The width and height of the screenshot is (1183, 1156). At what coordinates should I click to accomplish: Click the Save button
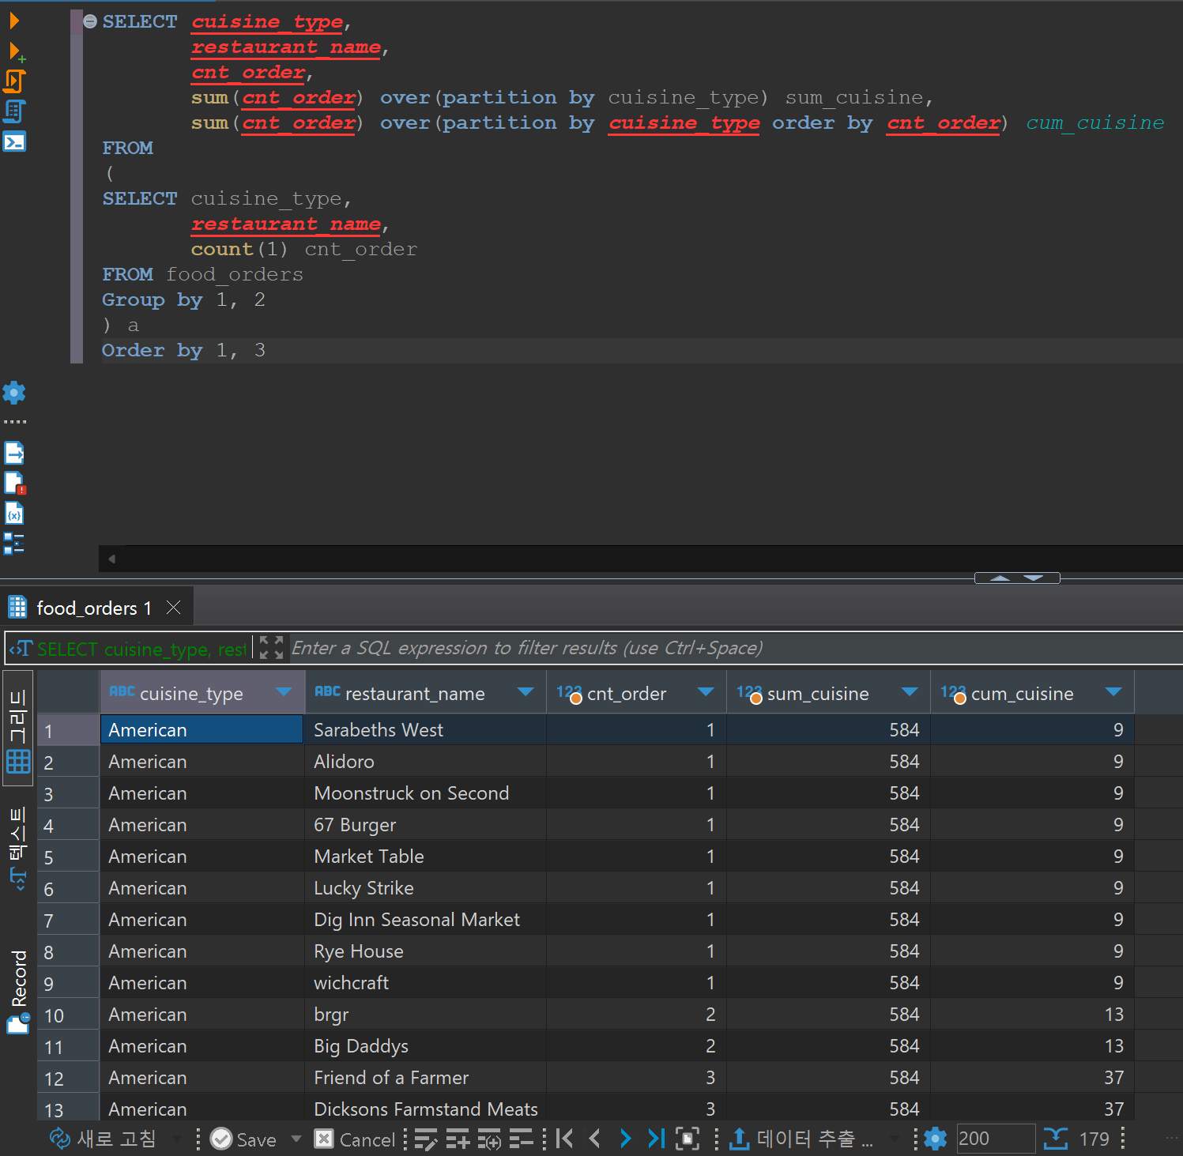pyautogui.click(x=243, y=1139)
